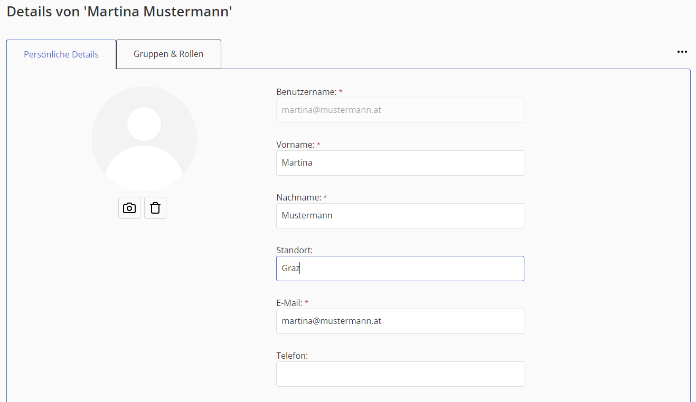
Task: Click the Vorname label text
Action: (x=295, y=145)
